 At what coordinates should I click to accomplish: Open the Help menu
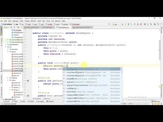pos(64,21)
